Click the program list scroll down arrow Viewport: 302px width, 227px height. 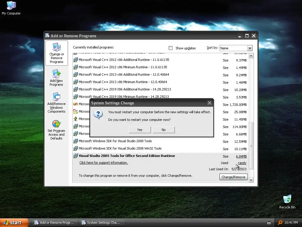[x=251, y=180]
